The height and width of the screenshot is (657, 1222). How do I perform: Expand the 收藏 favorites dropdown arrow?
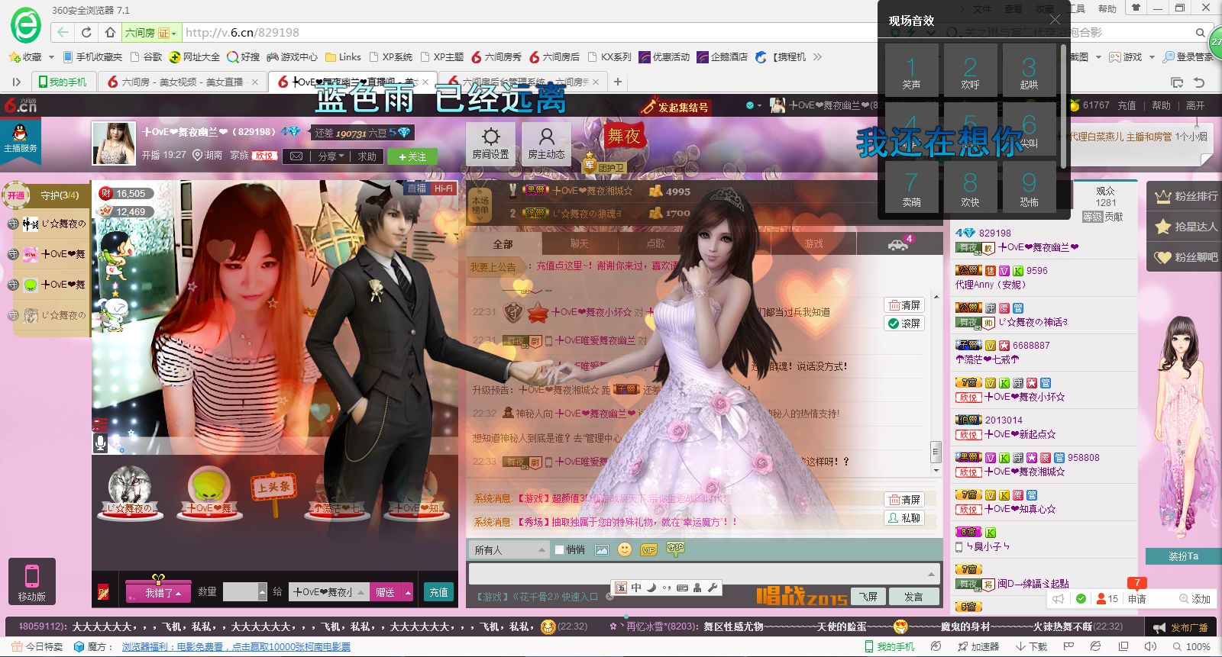tap(51, 57)
